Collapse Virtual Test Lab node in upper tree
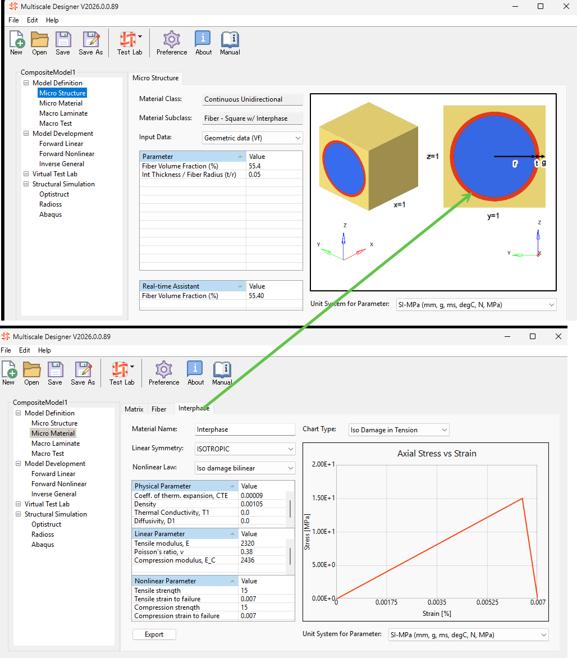The height and width of the screenshot is (658, 577). tap(26, 173)
